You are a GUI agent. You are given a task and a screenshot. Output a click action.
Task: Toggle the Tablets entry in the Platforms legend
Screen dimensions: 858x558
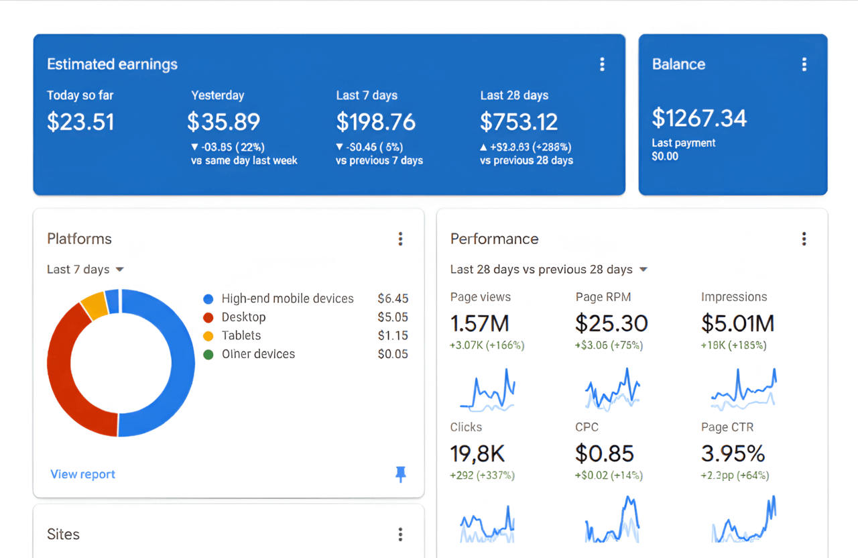241,335
